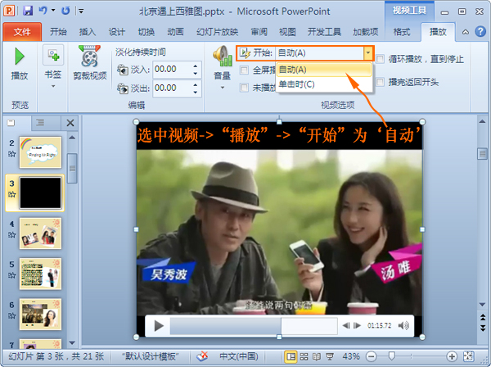Open the 格式 Format video tools tab
The image size is (491, 367).
tap(402, 32)
